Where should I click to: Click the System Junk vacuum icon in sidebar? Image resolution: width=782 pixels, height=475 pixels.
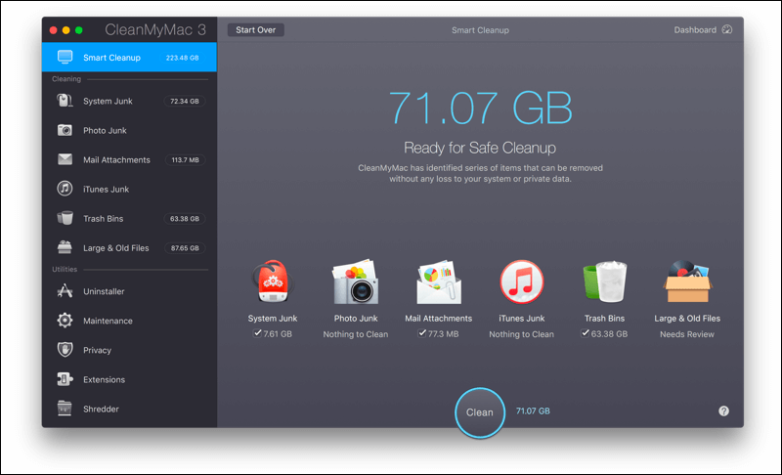coord(65,101)
